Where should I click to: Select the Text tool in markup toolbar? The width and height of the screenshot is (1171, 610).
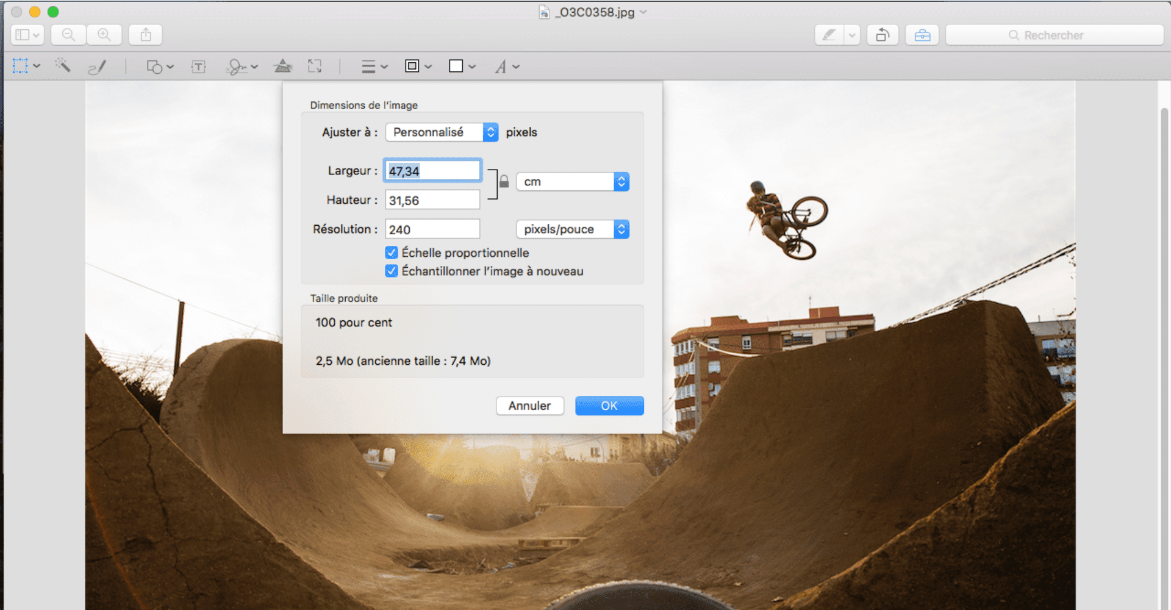pyautogui.click(x=198, y=66)
